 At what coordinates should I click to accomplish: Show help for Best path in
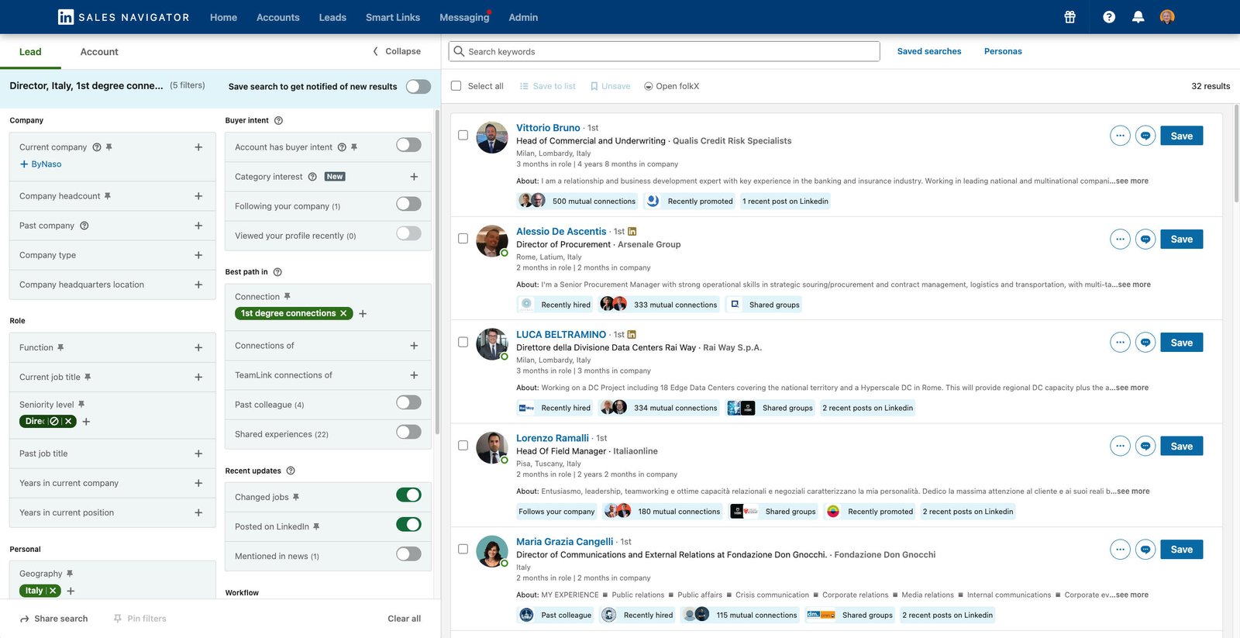coord(277,272)
